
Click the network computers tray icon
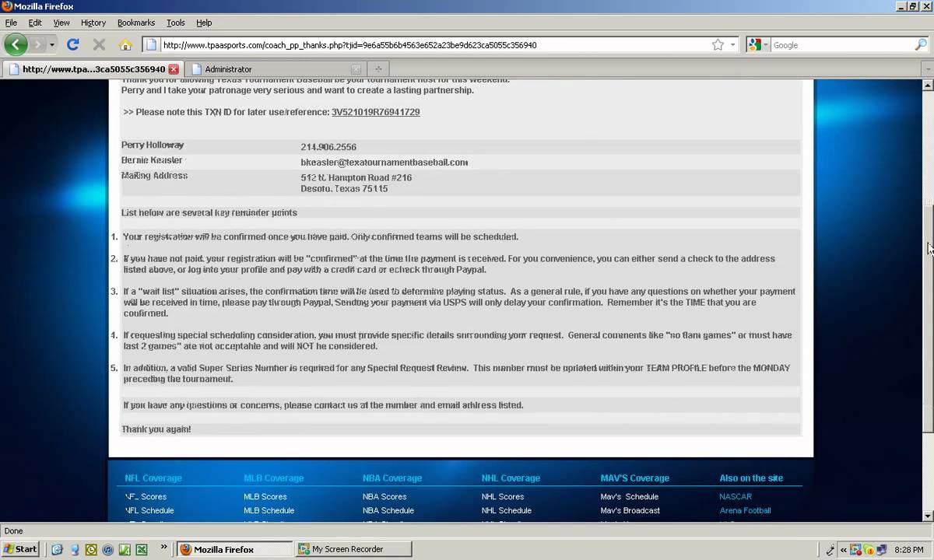click(881, 550)
